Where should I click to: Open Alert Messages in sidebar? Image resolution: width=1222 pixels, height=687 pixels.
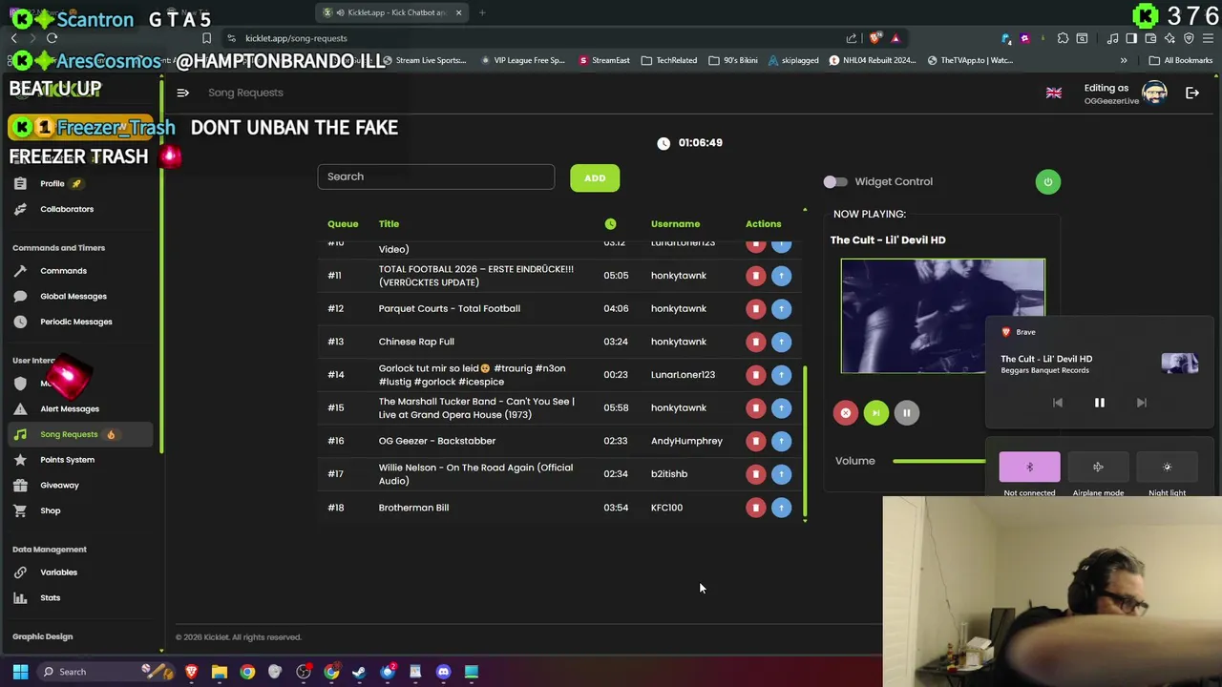point(69,409)
